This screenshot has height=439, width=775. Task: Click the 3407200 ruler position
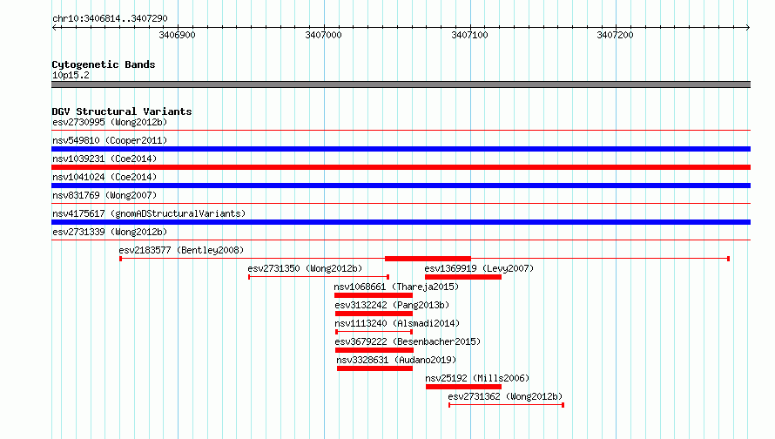pyautogui.click(x=615, y=35)
